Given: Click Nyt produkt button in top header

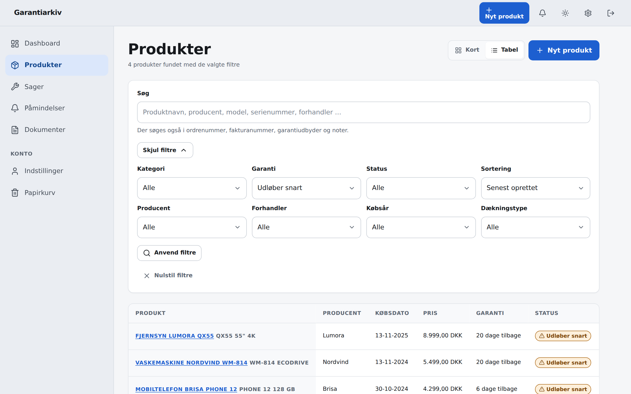Looking at the screenshot, I should pyautogui.click(x=504, y=13).
